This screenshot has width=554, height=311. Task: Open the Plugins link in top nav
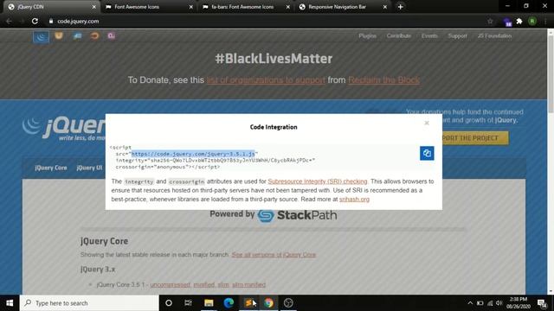pos(367,35)
